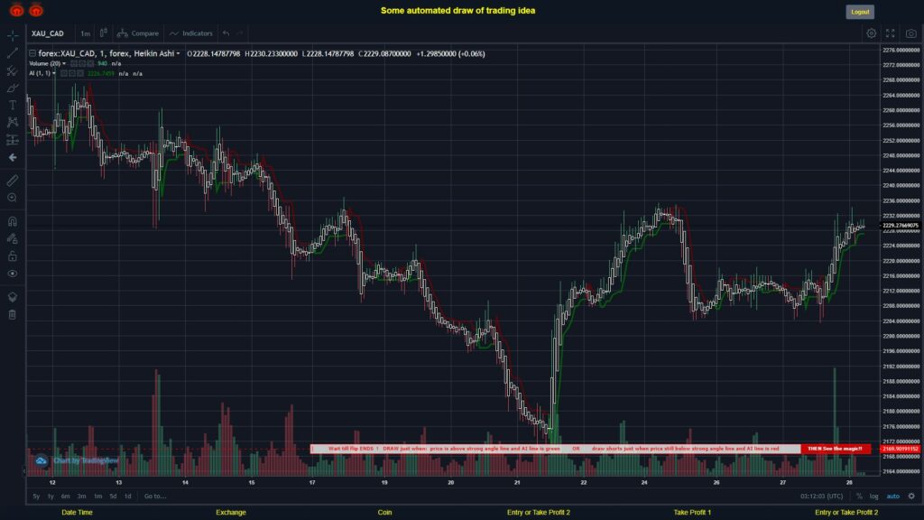Toggle percentage scale

click(859, 497)
